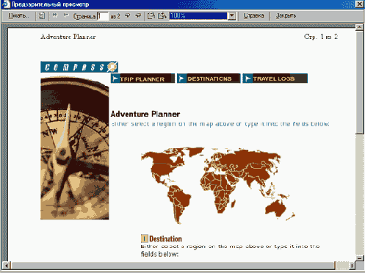Click the Compass logo banner
365x273 pixels.
[x=79, y=67]
